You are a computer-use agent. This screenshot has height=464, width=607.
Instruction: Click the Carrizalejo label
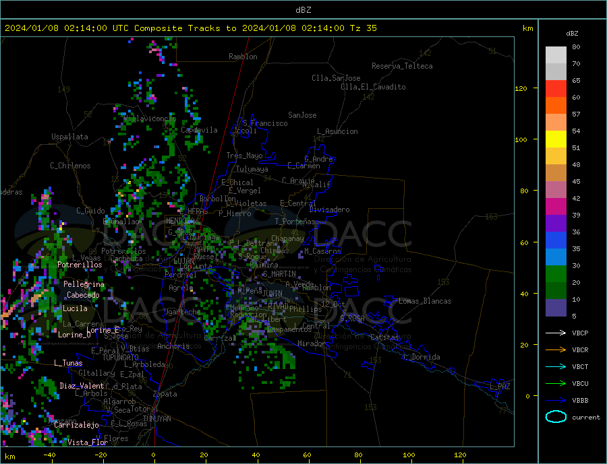pyautogui.click(x=76, y=425)
